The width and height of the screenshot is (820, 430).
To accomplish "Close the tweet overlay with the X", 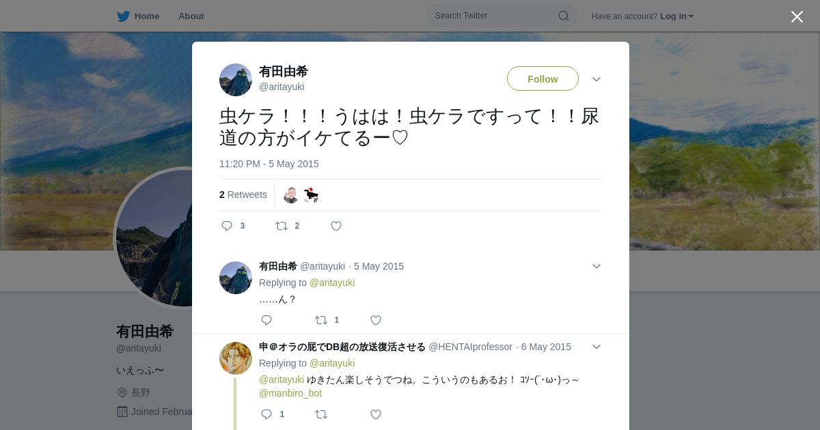I will click(797, 16).
